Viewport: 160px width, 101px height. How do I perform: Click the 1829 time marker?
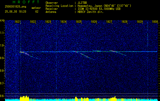point(140,22)
